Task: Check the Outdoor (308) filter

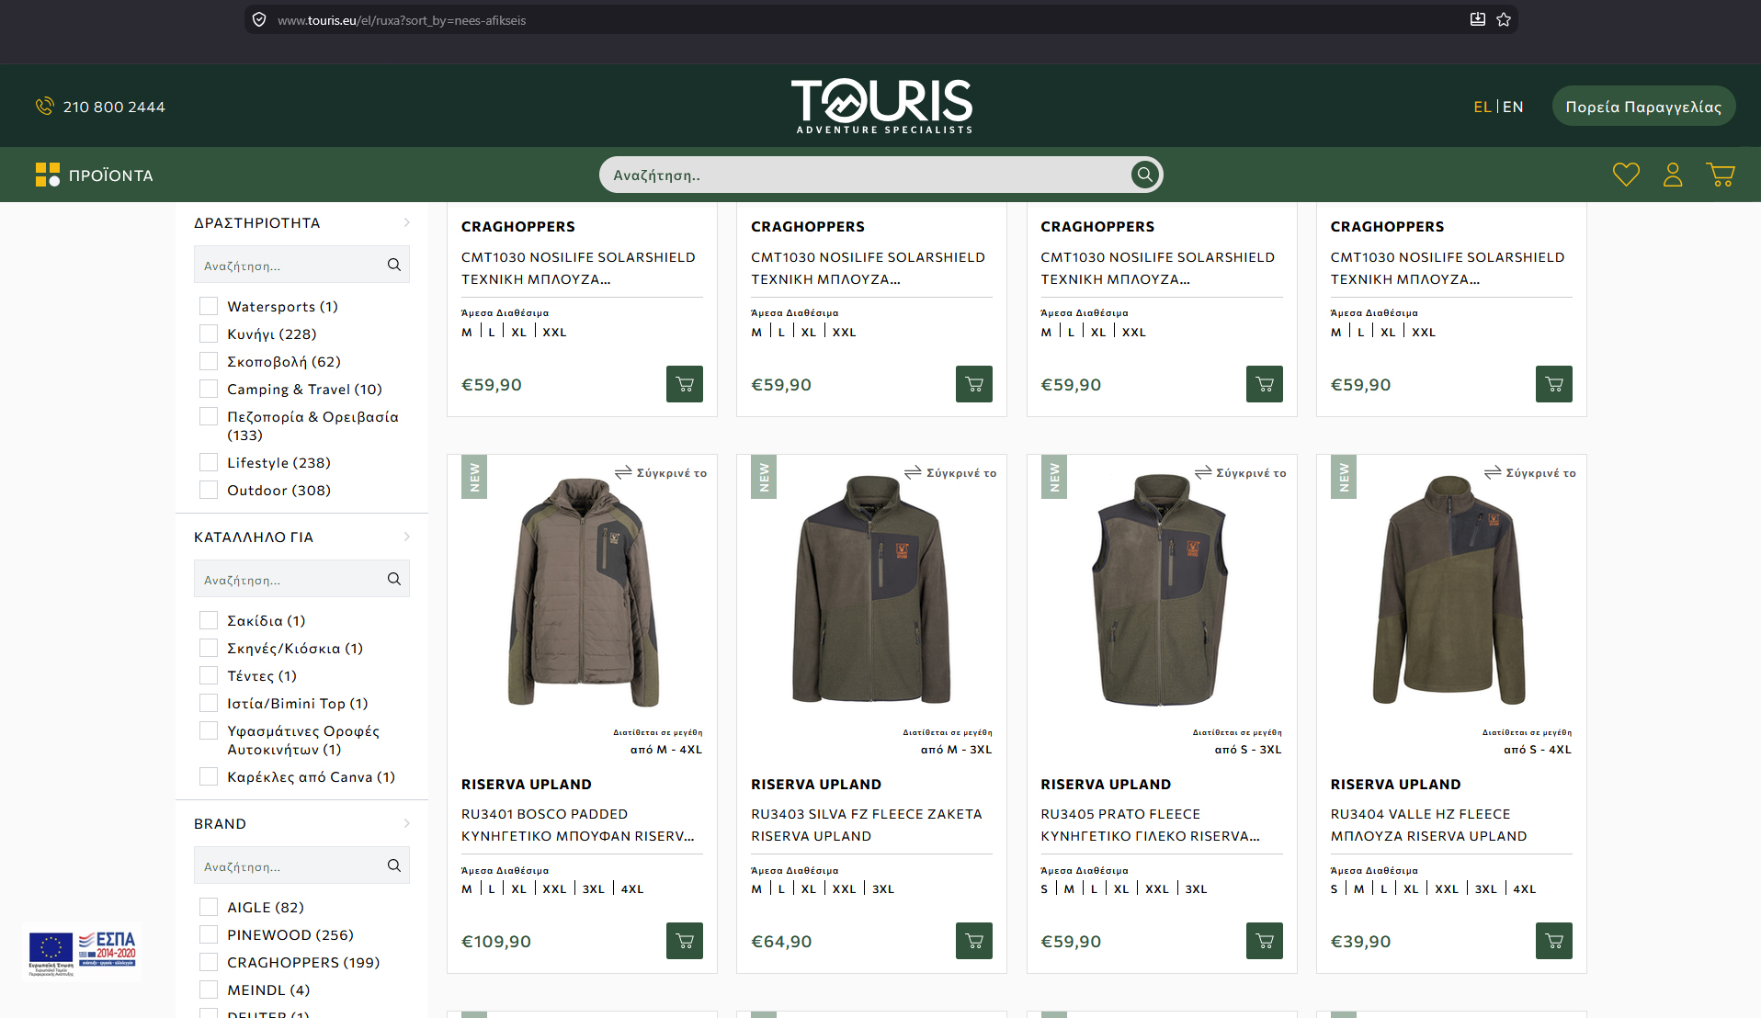Action: (209, 490)
